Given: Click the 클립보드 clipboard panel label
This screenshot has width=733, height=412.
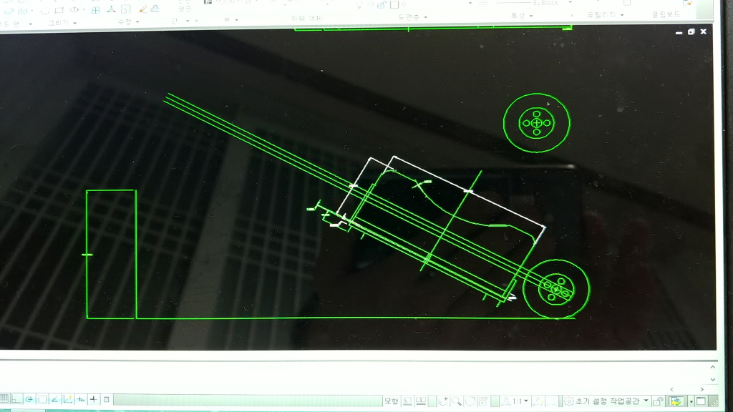Looking at the screenshot, I should pos(666,14).
